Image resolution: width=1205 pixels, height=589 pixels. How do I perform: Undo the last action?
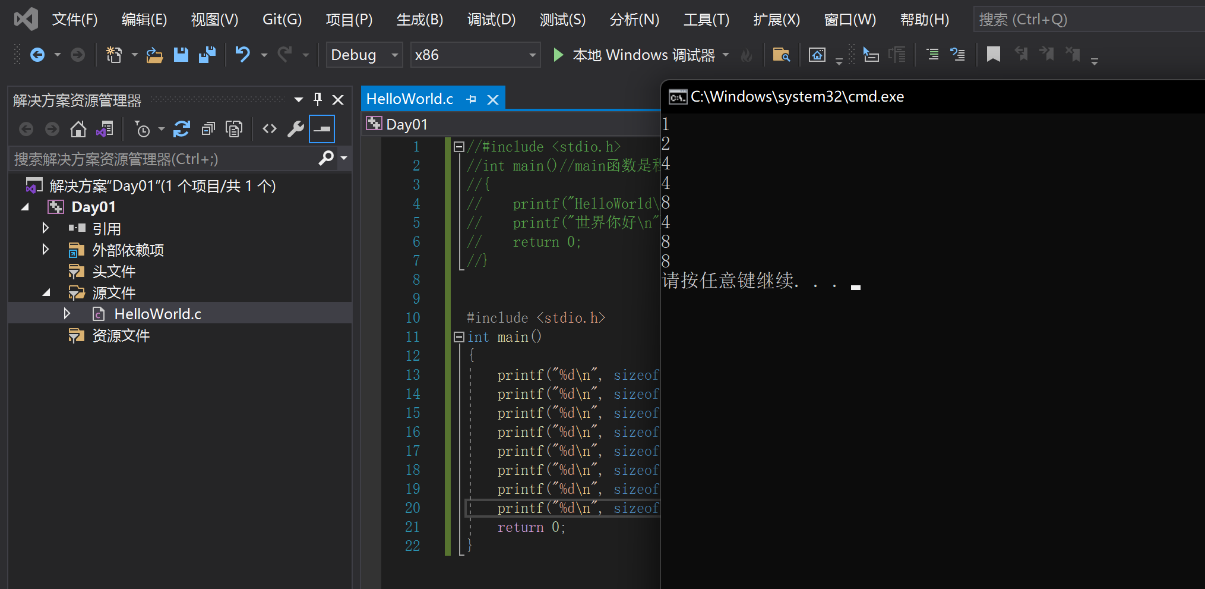242,55
